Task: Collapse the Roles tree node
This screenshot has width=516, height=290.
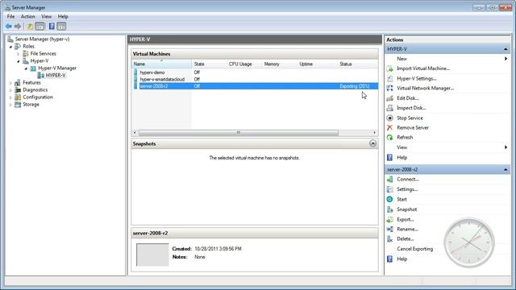Action: tap(10, 47)
